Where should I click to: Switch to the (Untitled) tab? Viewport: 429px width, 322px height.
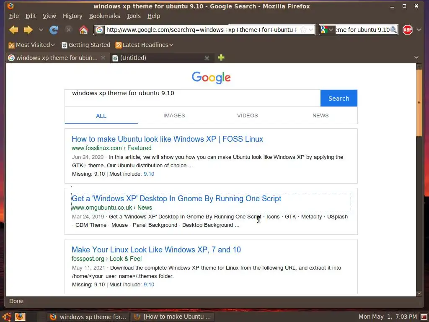coord(133,58)
